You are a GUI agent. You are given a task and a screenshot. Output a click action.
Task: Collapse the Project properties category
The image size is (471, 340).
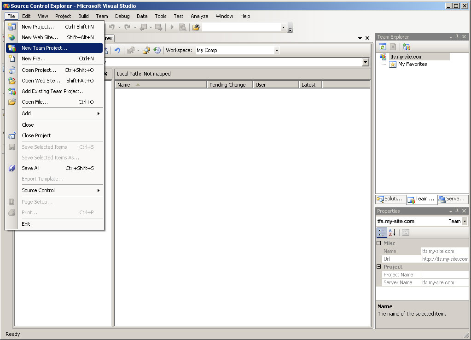[379, 267]
